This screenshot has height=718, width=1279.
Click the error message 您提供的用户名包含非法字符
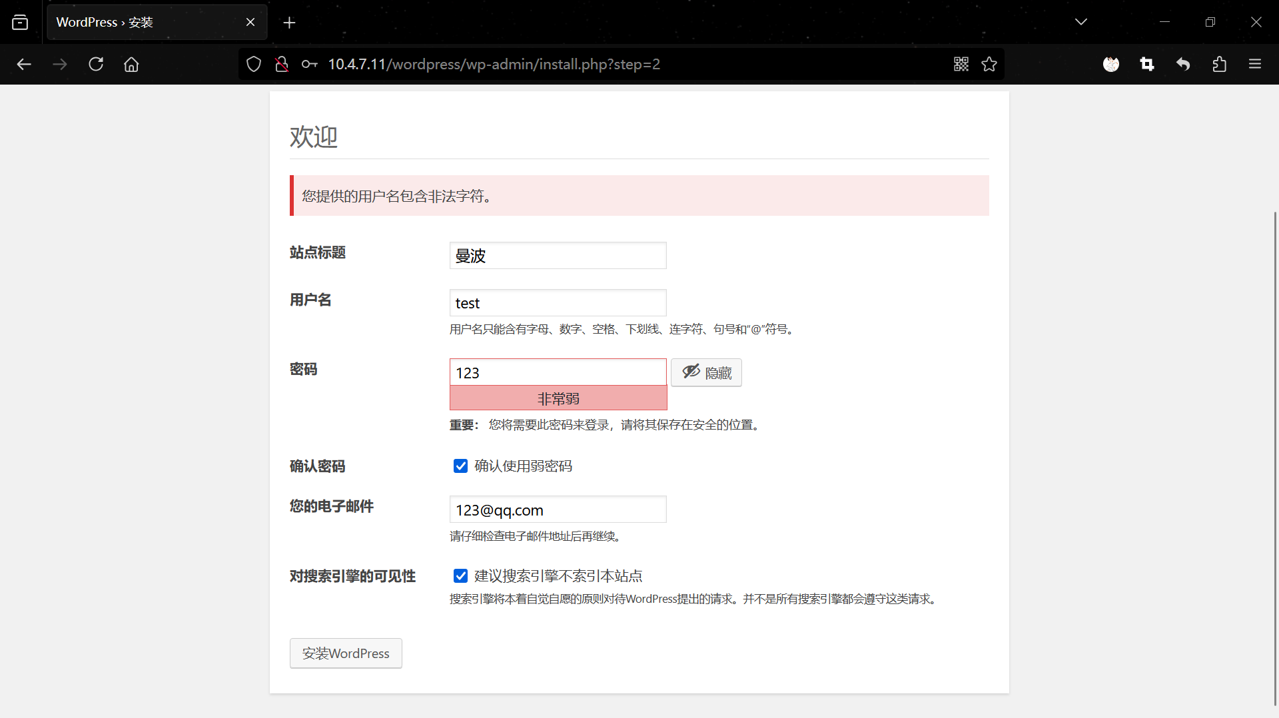coord(397,196)
